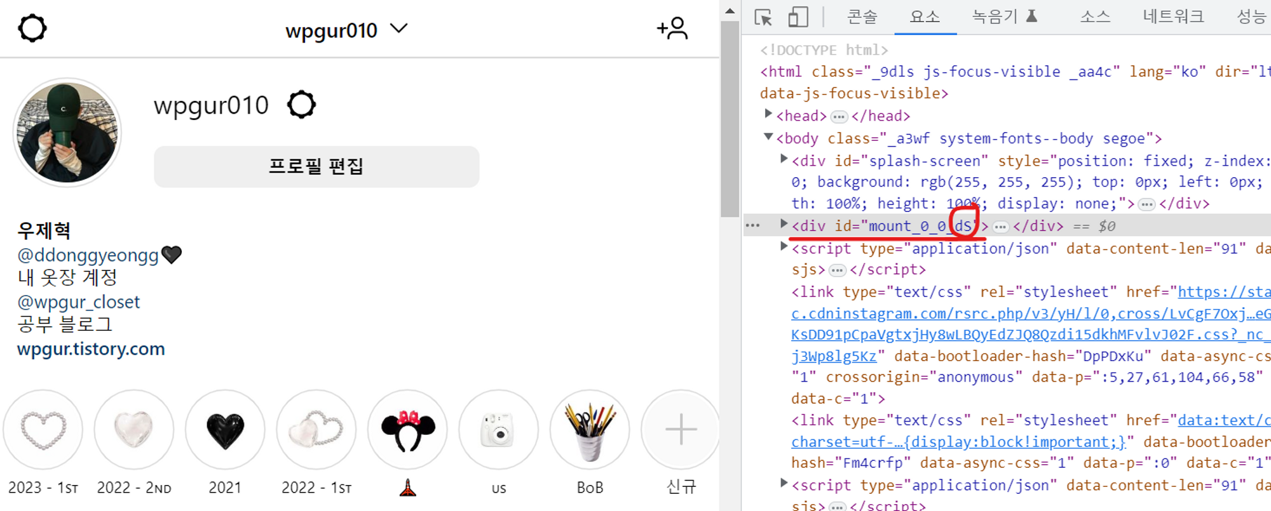The height and width of the screenshot is (511, 1271).
Task: Select the DOCTYPE html line
Action: 824,50
